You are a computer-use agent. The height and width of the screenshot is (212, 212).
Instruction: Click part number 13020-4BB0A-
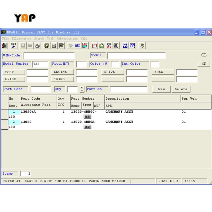click(84, 122)
